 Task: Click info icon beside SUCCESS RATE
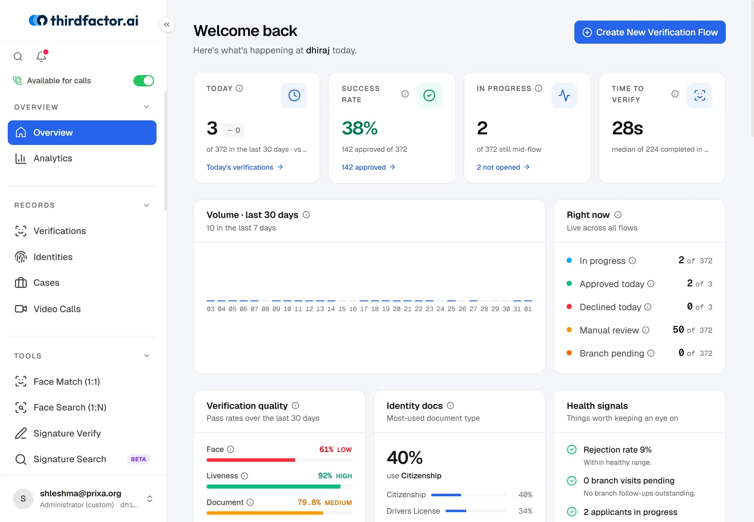point(405,94)
